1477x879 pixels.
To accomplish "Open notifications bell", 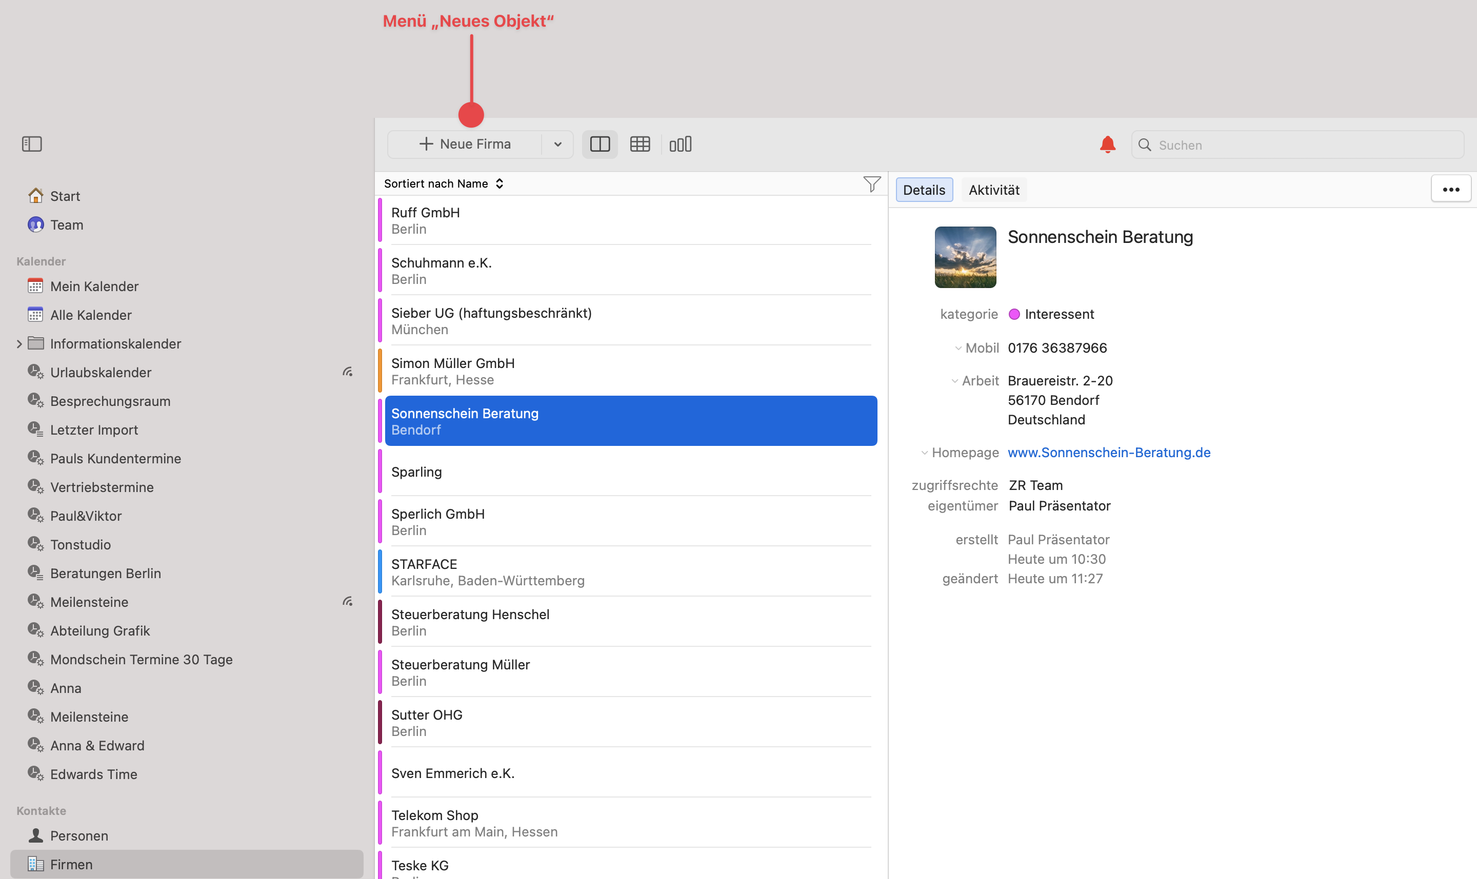I will 1107,145.
